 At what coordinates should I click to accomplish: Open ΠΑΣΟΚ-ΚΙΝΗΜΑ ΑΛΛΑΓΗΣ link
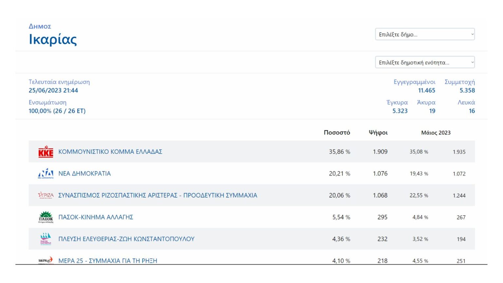[x=96, y=217]
